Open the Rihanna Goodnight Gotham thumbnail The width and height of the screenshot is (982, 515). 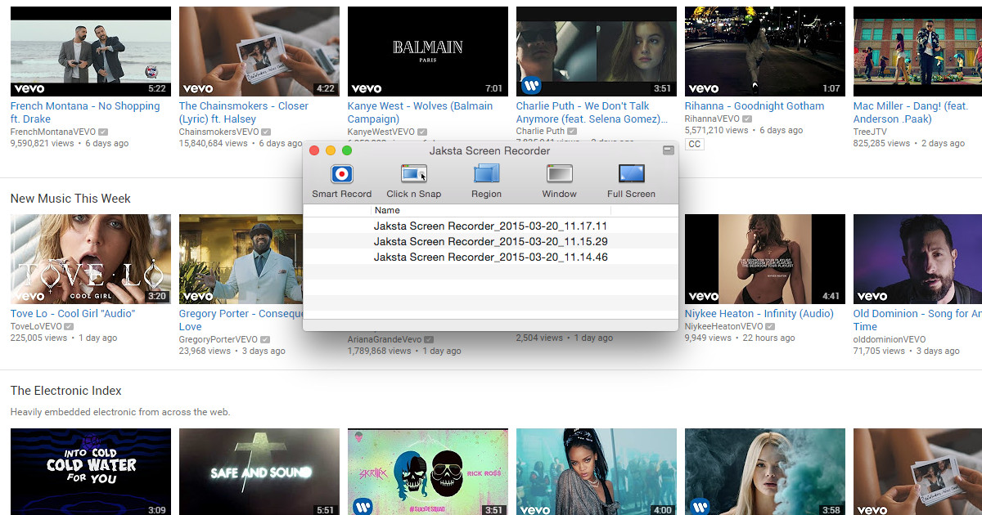[x=765, y=51]
